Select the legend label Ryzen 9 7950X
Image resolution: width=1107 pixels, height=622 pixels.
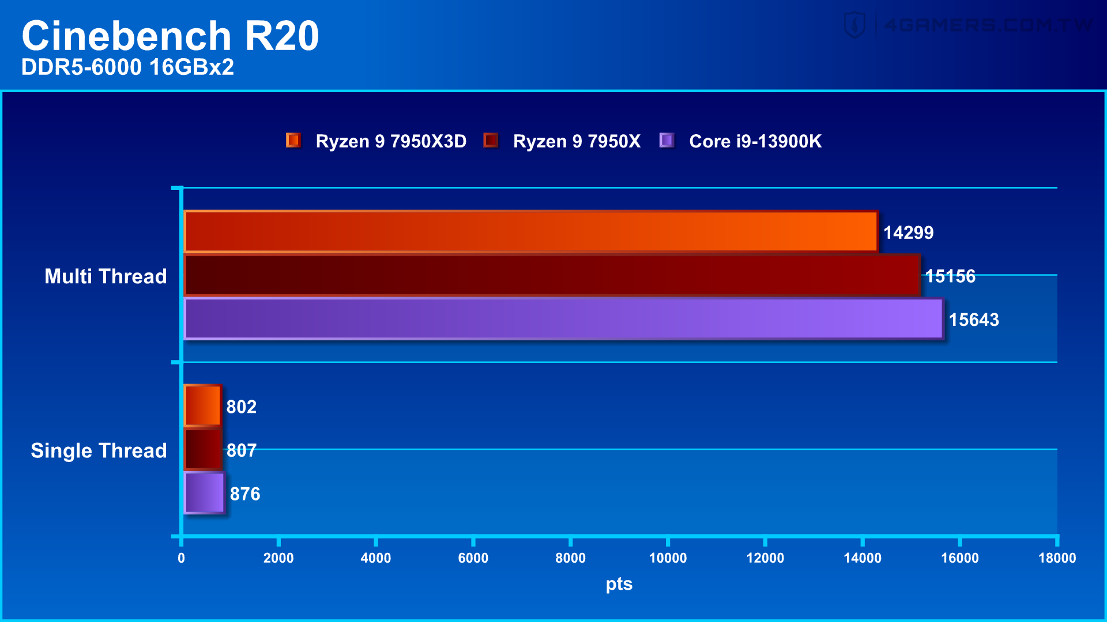tap(577, 141)
